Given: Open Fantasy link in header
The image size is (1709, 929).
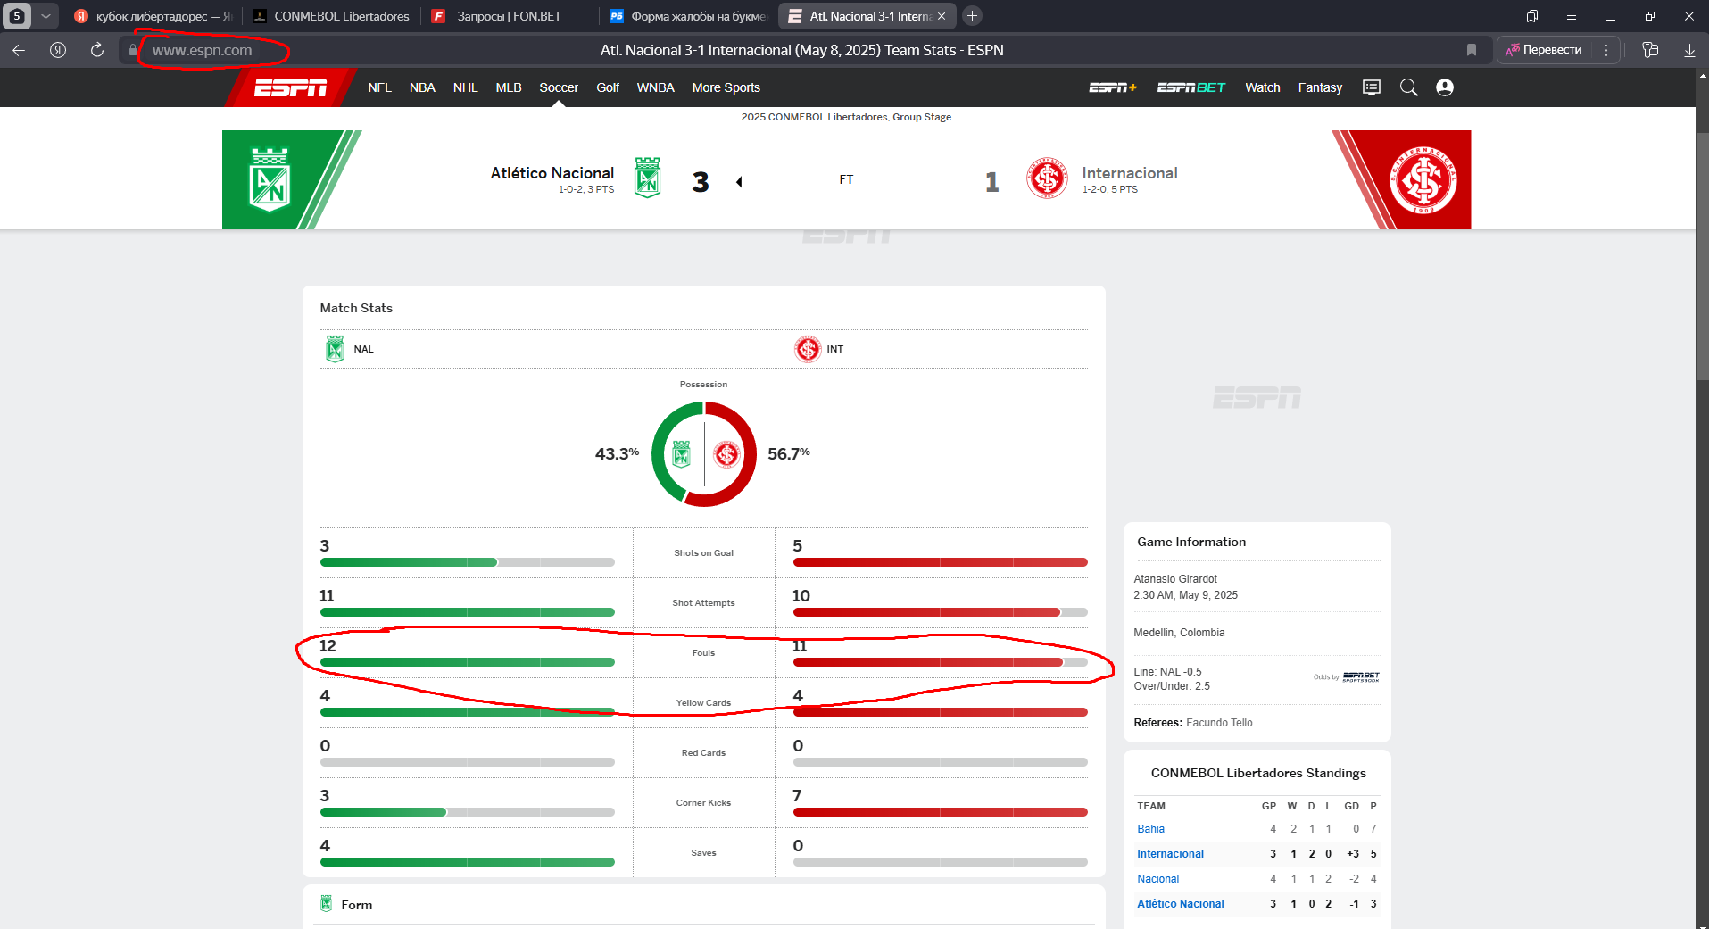Looking at the screenshot, I should tap(1320, 87).
